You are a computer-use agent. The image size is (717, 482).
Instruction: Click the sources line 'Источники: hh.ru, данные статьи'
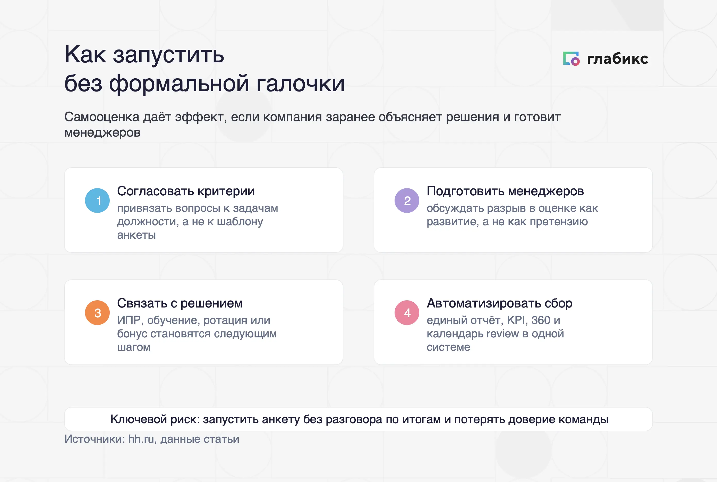pos(152,439)
